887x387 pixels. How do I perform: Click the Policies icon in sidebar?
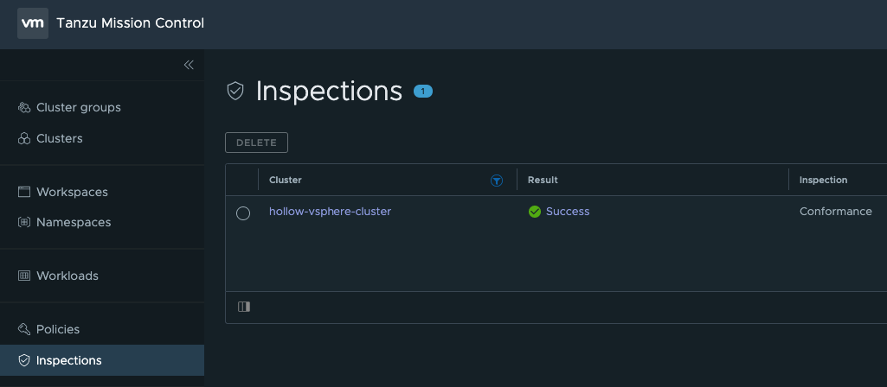[24, 329]
